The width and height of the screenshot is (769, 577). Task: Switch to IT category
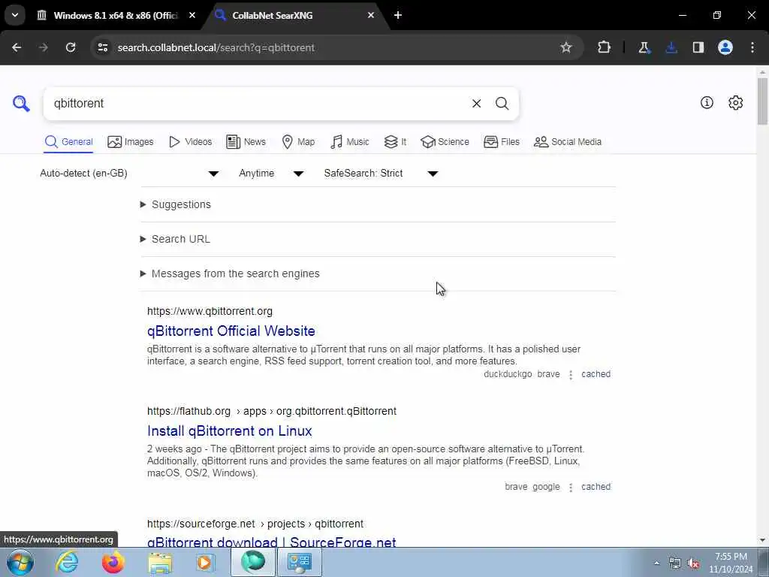tap(395, 142)
